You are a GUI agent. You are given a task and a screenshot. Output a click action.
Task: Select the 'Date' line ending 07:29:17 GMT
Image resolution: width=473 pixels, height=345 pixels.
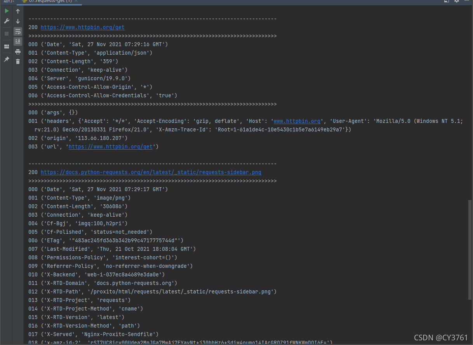pos(98,190)
